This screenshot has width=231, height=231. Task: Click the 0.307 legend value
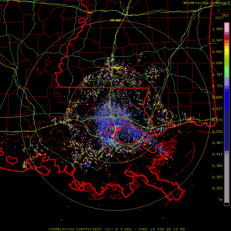point(217,177)
